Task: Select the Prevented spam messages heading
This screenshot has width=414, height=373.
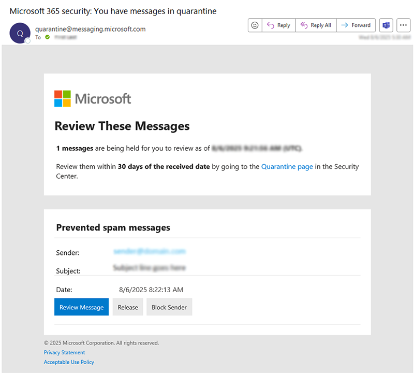Action: click(x=113, y=227)
